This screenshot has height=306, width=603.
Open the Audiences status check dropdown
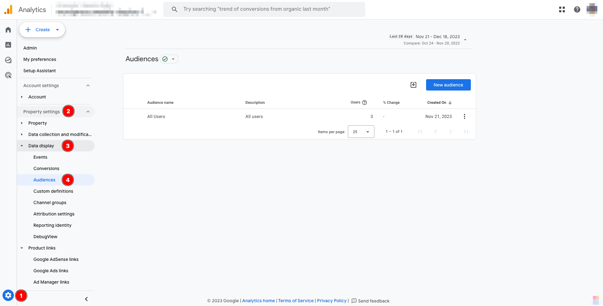tap(169, 59)
